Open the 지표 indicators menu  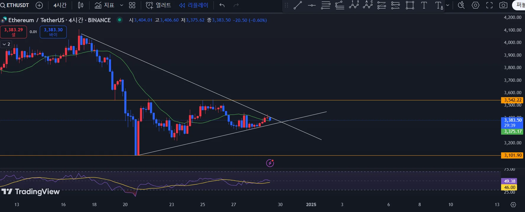tap(105, 5)
